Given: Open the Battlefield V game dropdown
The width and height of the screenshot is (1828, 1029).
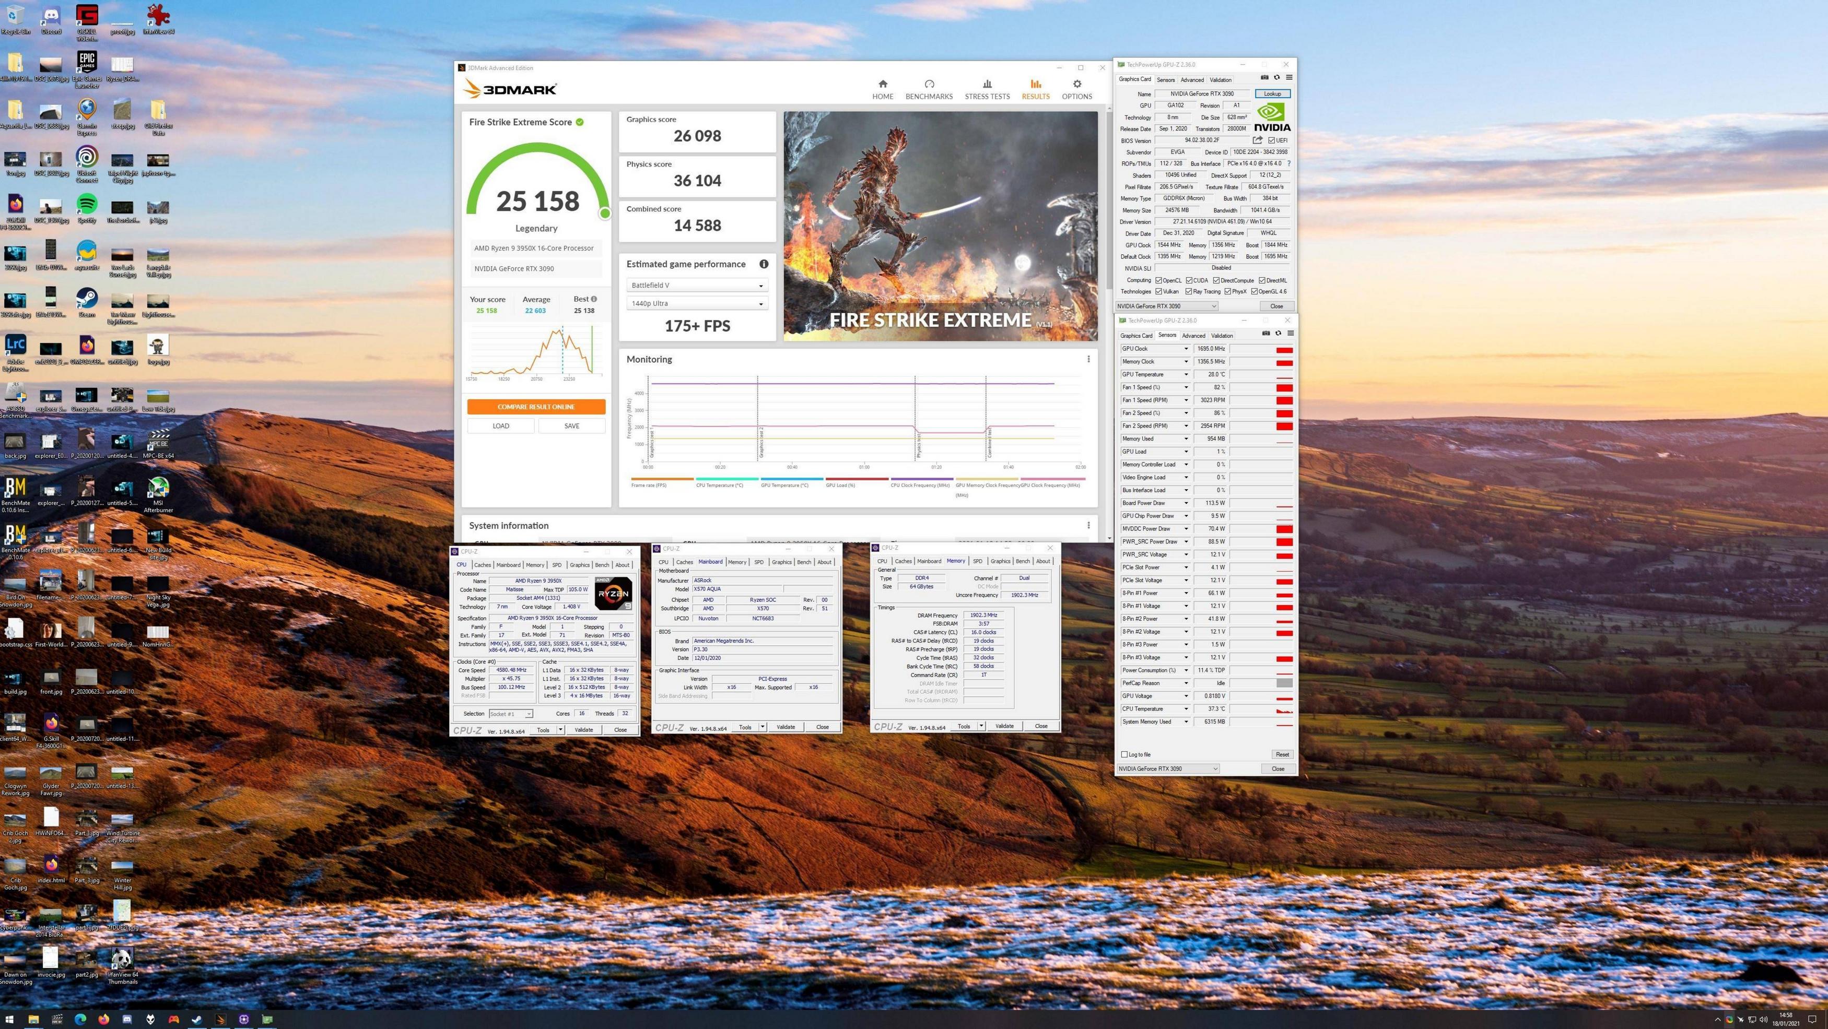Looking at the screenshot, I should (x=697, y=285).
